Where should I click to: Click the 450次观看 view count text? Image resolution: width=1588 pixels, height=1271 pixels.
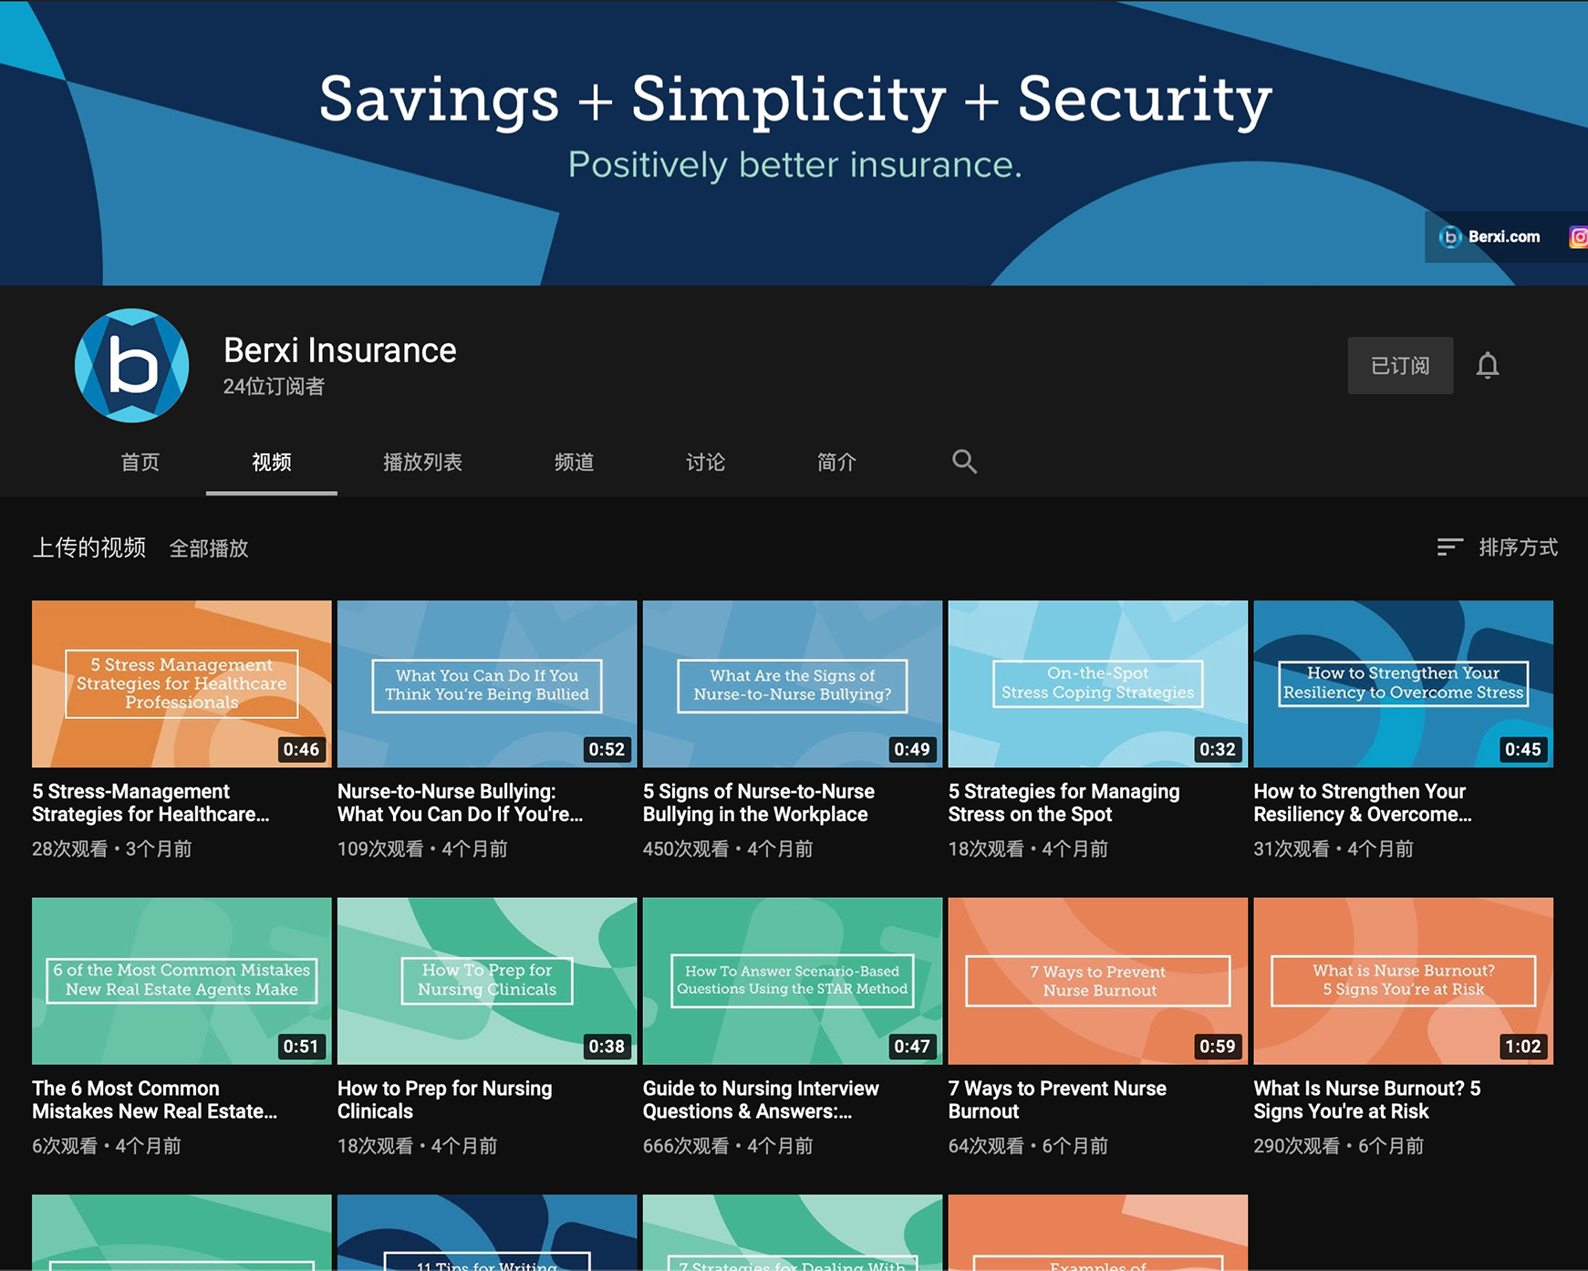click(x=686, y=849)
